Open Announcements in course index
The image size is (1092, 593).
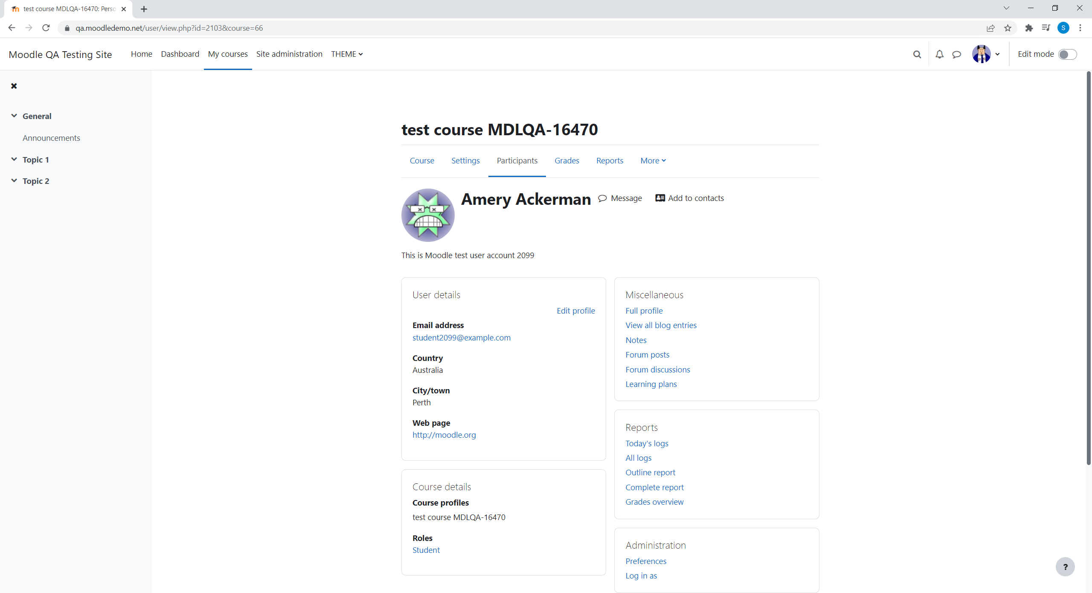51,138
